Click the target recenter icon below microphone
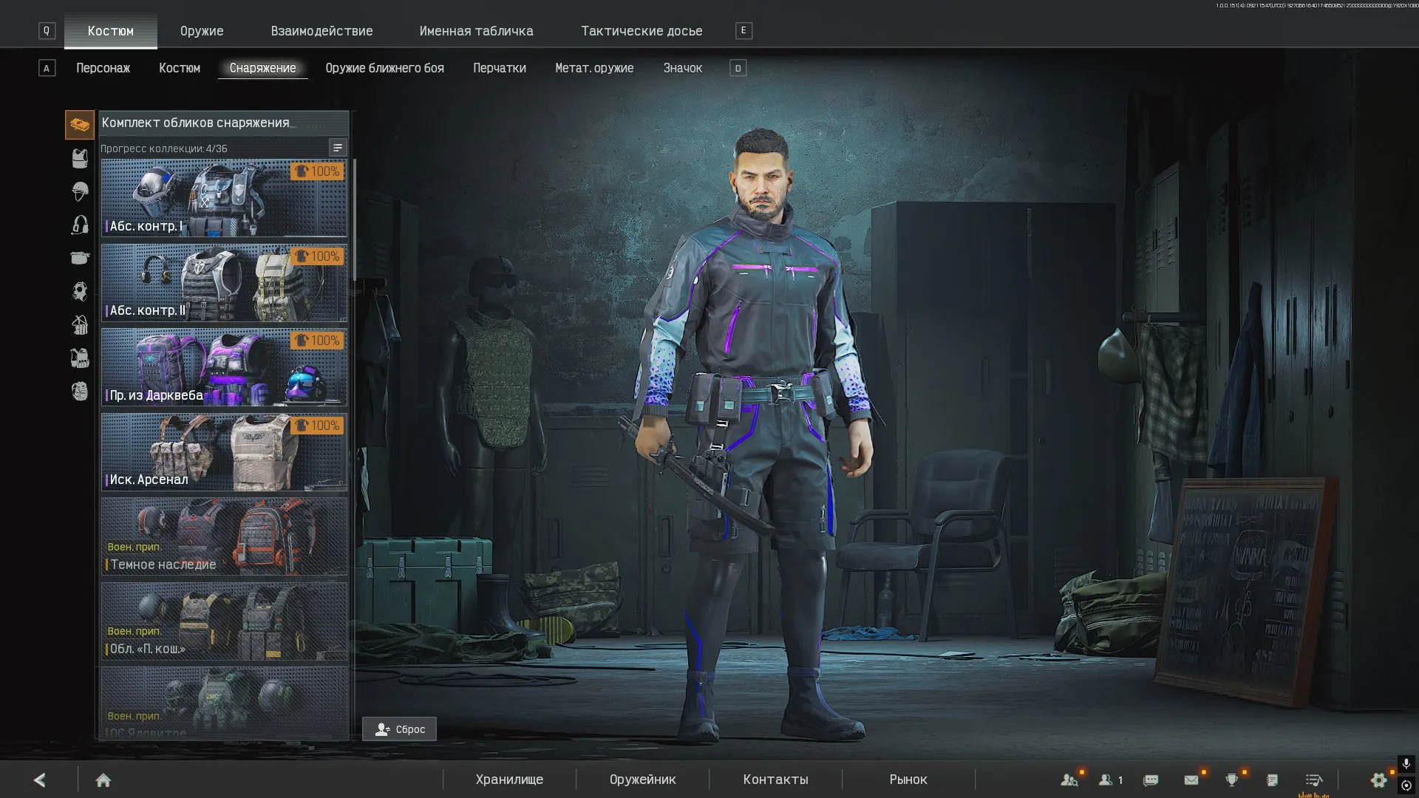The height and width of the screenshot is (798, 1419). point(1406,785)
